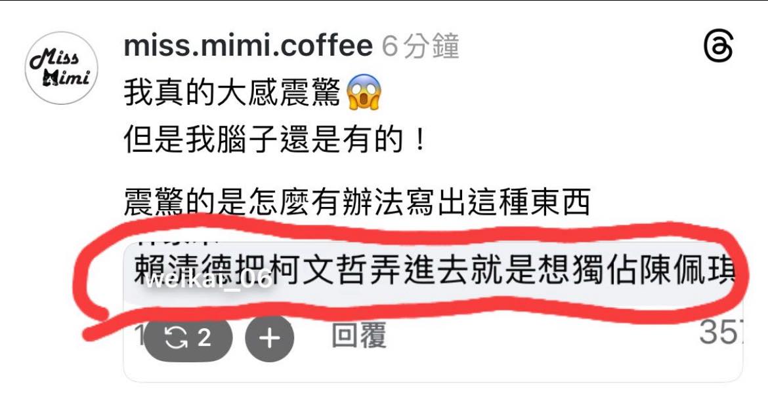Click the line 但是我腦子還是有的！

274,140
